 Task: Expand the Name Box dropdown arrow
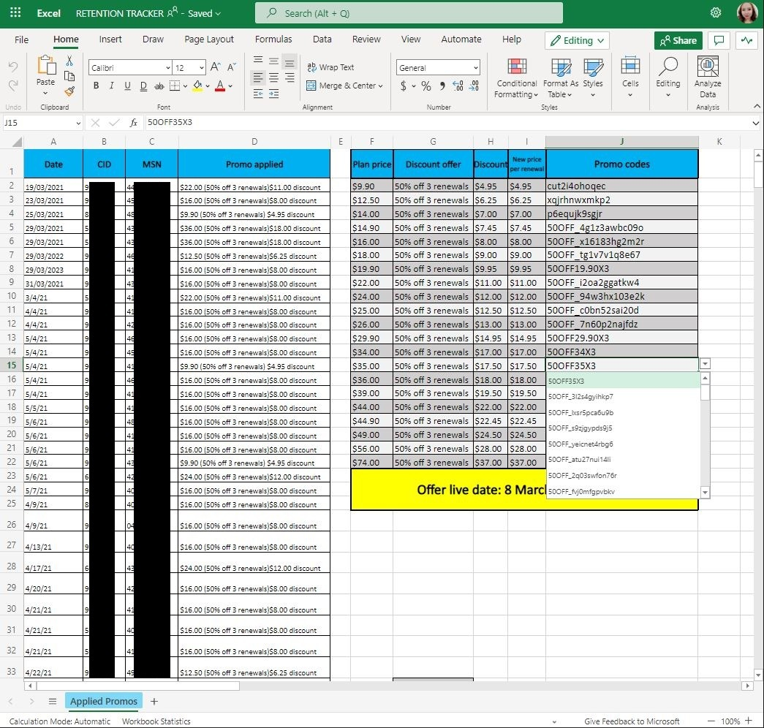tap(78, 123)
